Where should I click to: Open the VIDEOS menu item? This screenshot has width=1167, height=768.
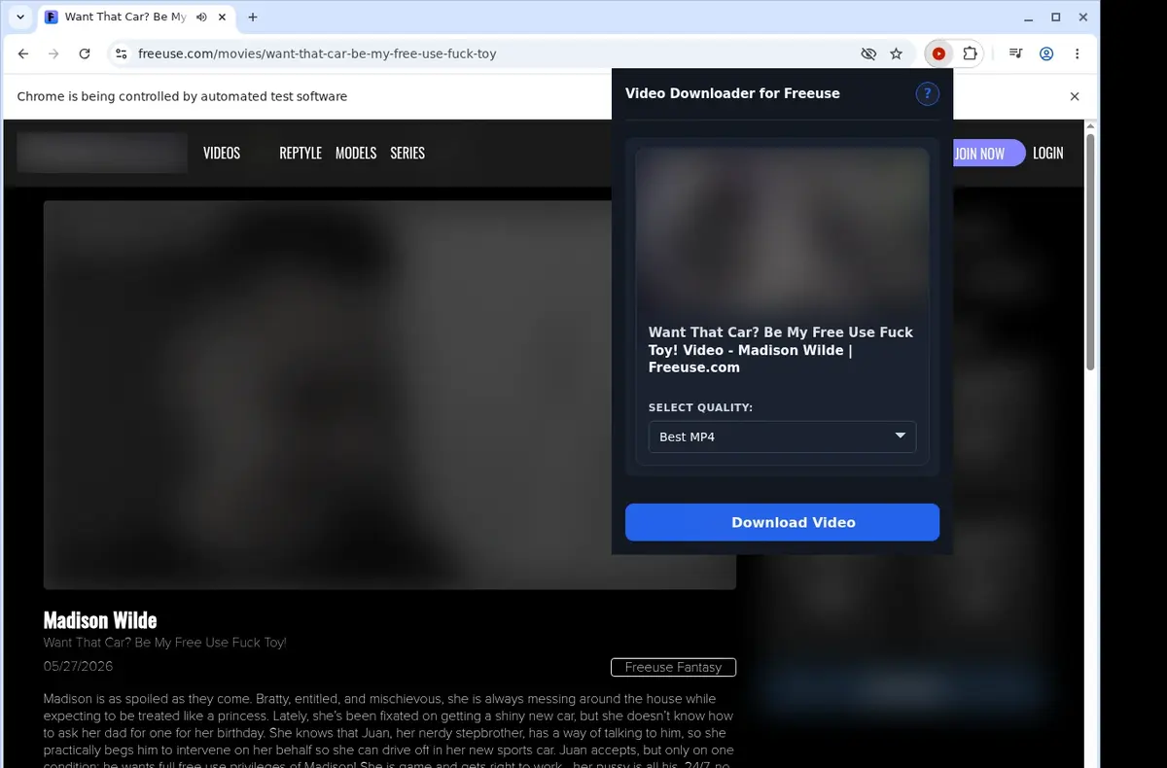tap(222, 153)
